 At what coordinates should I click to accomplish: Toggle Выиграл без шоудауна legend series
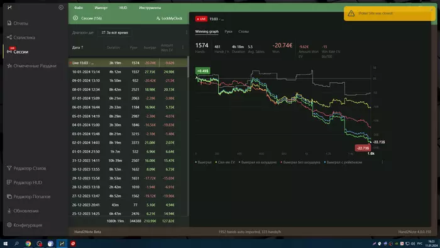coord(300,162)
